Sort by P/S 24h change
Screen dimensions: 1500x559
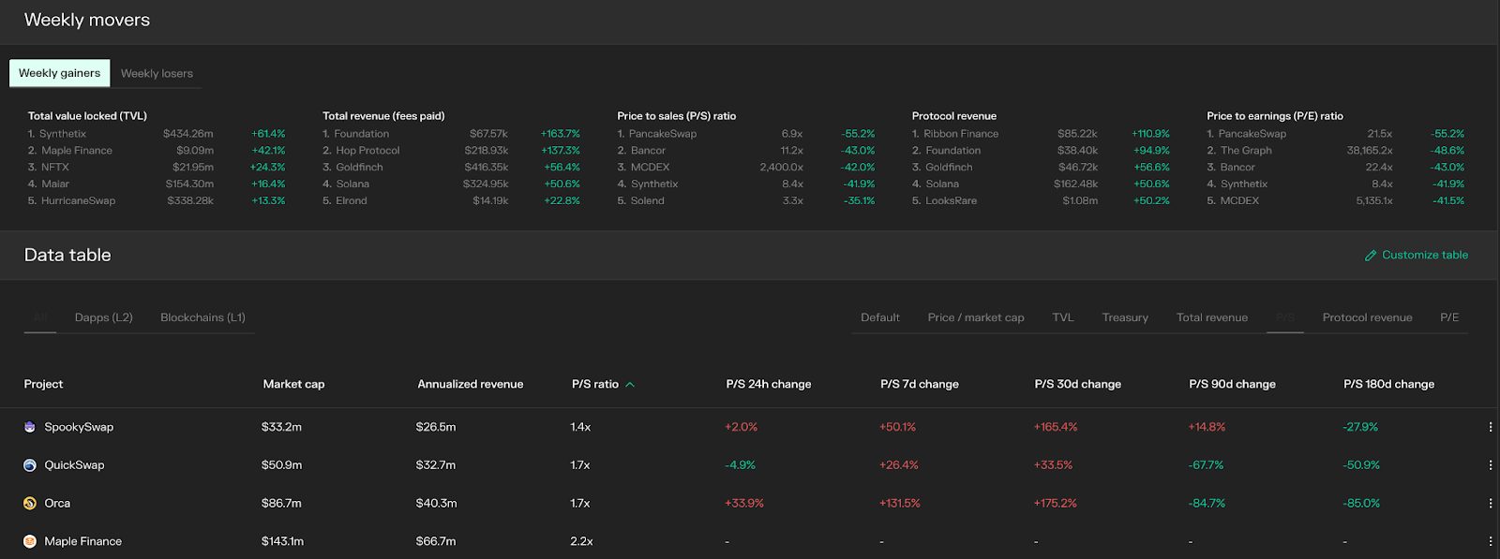[769, 384]
